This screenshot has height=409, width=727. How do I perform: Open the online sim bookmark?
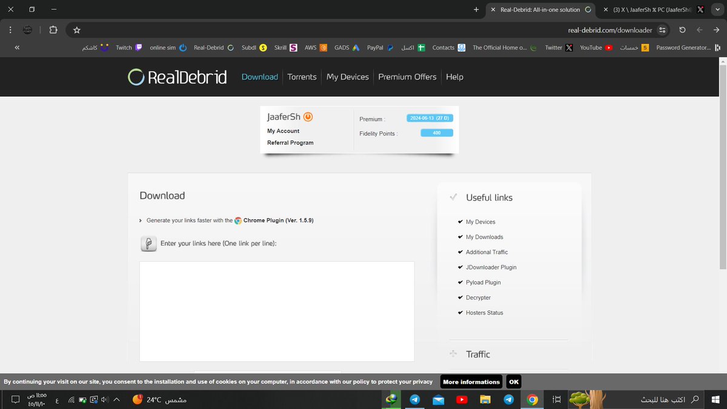coord(168,47)
